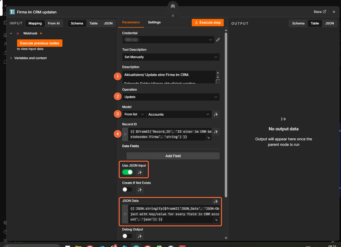The image size is (341, 247).
Task: Click the AI sparkle icon in the JSON Data header
Action: click(x=216, y=201)
